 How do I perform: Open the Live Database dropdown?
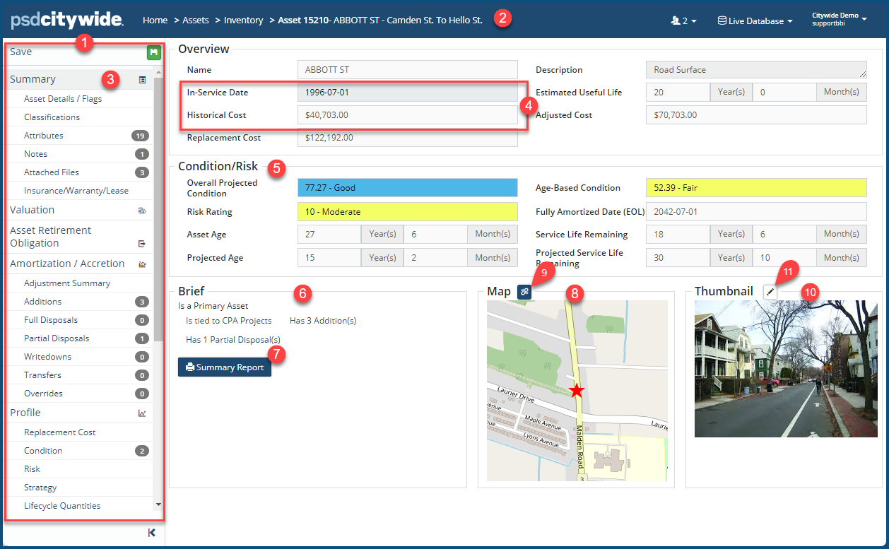tap(755, 21)
